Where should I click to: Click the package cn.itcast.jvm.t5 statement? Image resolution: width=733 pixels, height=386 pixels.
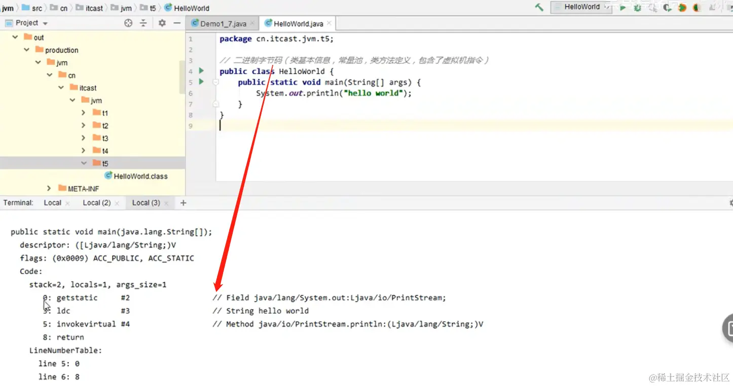[277, 39]
